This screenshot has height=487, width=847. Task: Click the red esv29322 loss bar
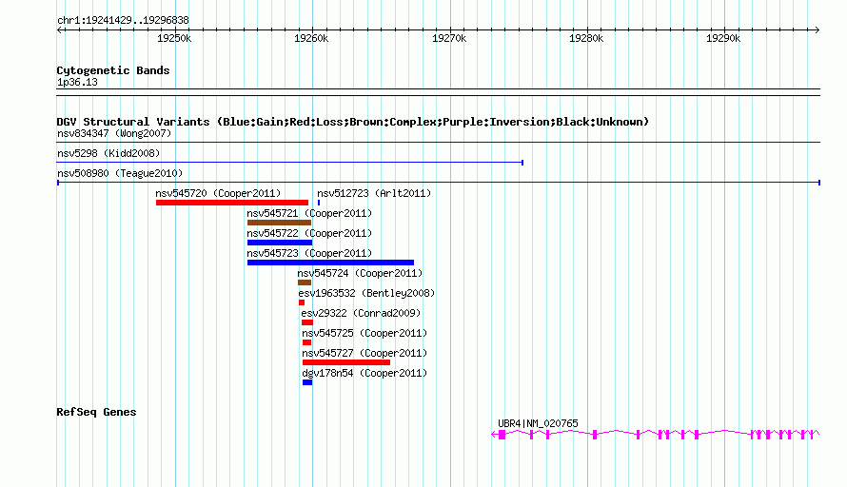coord(307,322)
